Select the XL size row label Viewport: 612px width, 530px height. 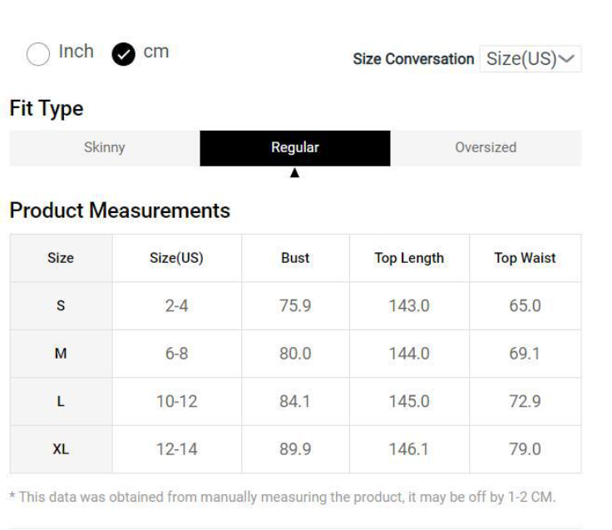(x=61, y=449)
